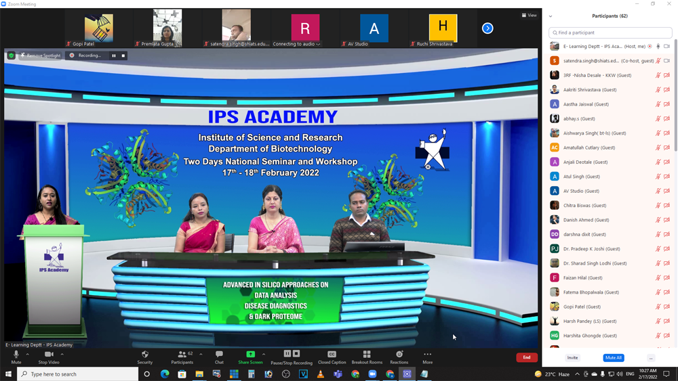The image size is (678, 381).
Task: Open VLC media player from the taskbar
Action: (321, 374)
